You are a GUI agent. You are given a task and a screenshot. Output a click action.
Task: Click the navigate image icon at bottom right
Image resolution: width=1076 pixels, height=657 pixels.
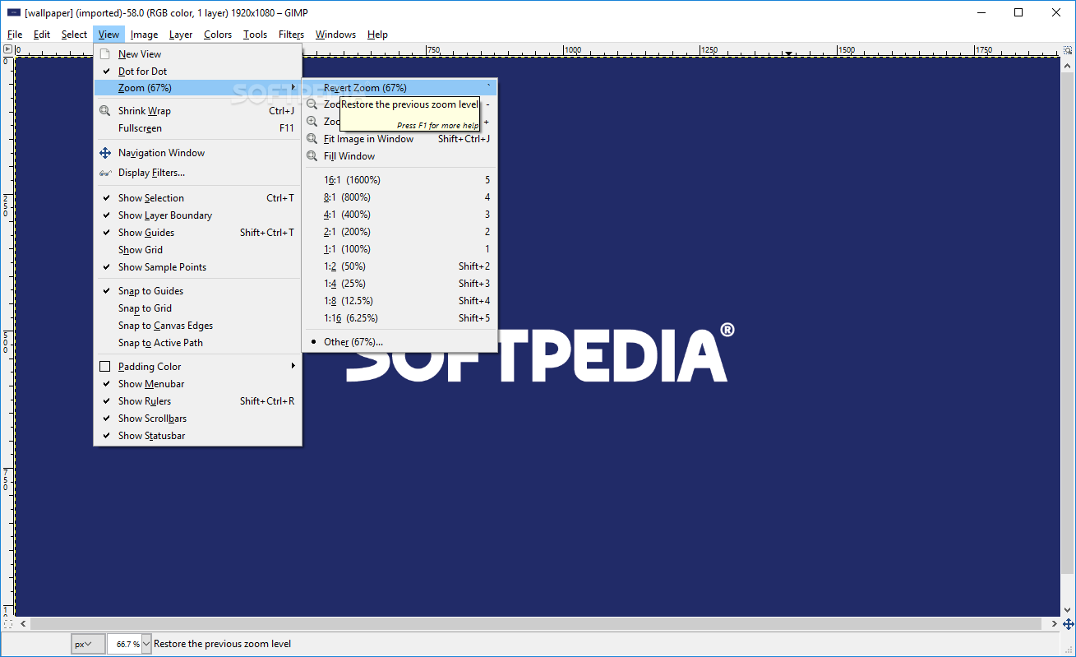(1068, 624)
